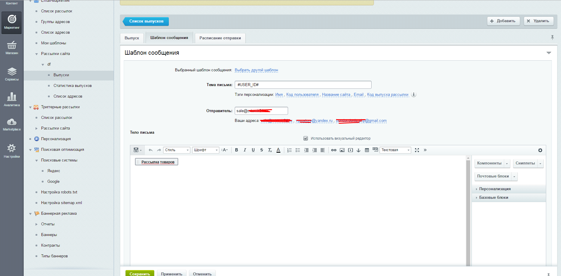Show more editor tools via double chevron
This screenshot has width=561, height=276.
pyautogui.click(x=425, y=150)
